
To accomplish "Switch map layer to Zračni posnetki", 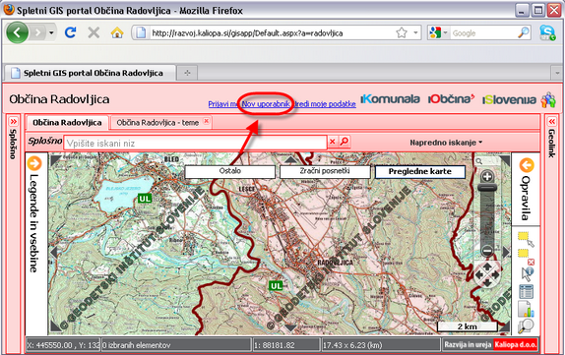I will click(x=325, y=171).
